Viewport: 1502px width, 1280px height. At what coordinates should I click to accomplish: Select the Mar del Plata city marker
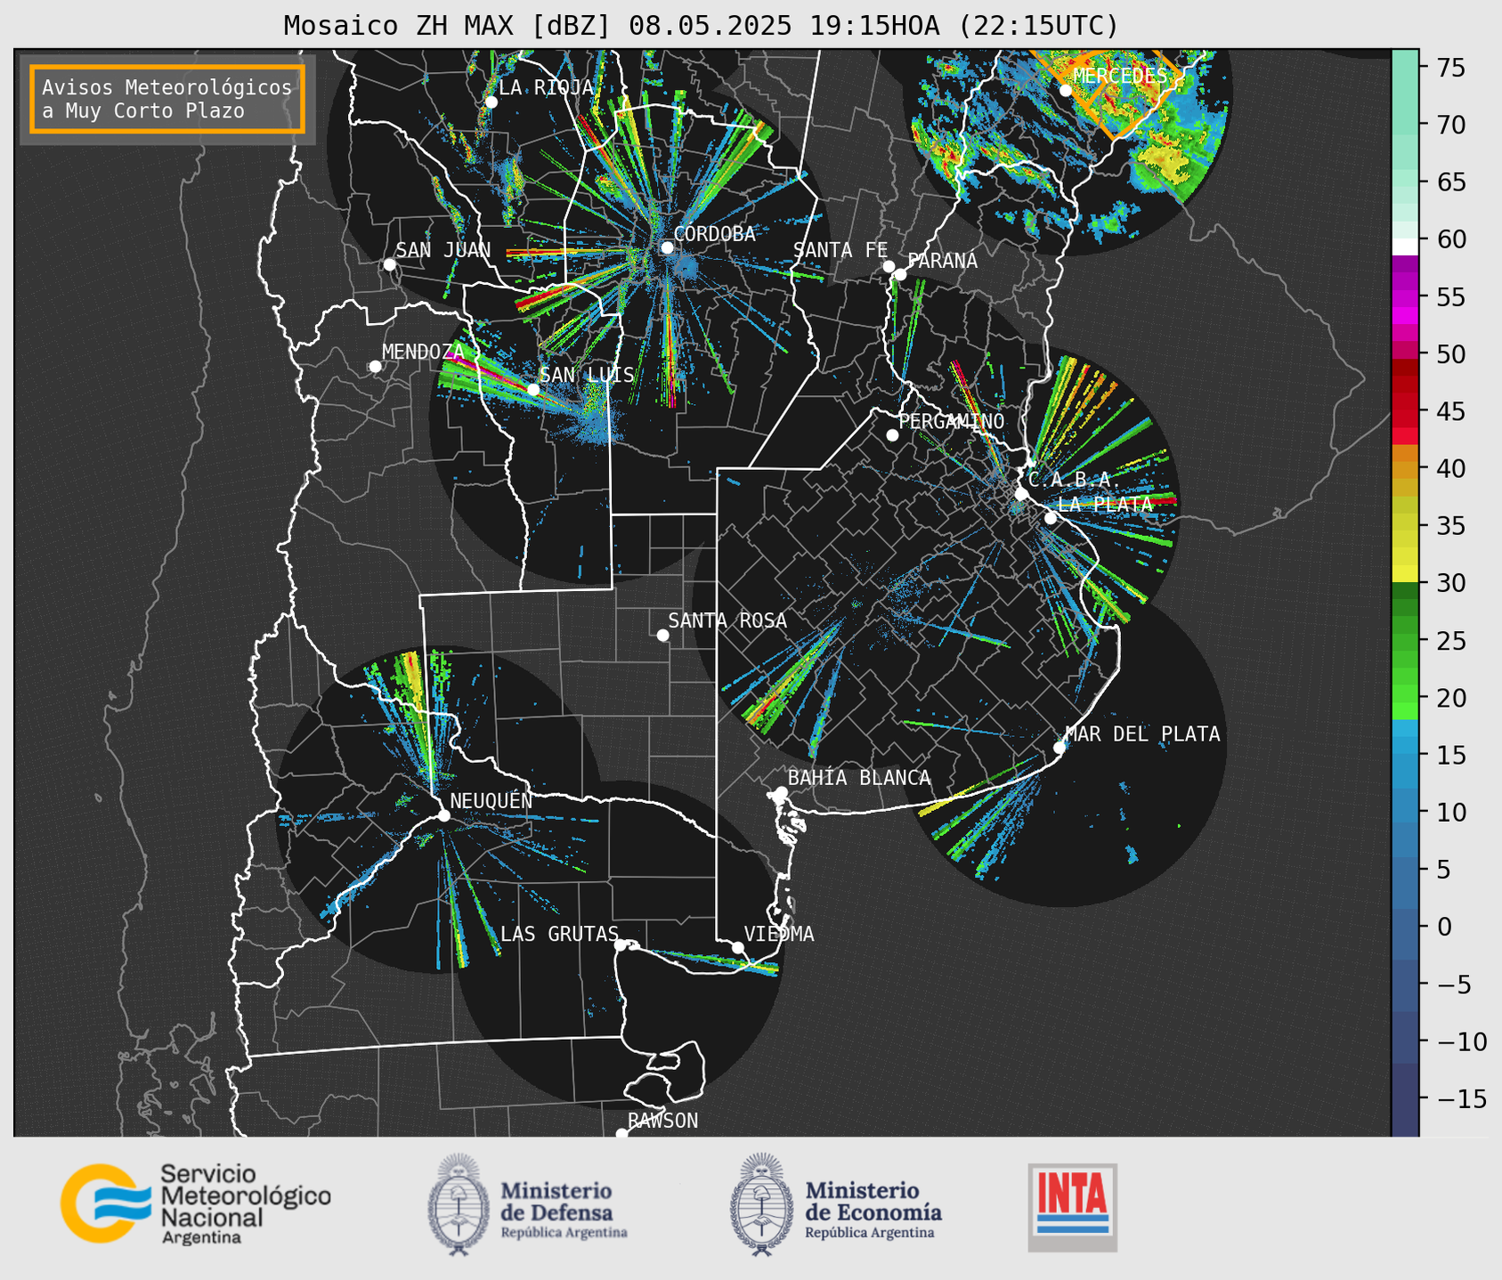tap(1060, 748)
